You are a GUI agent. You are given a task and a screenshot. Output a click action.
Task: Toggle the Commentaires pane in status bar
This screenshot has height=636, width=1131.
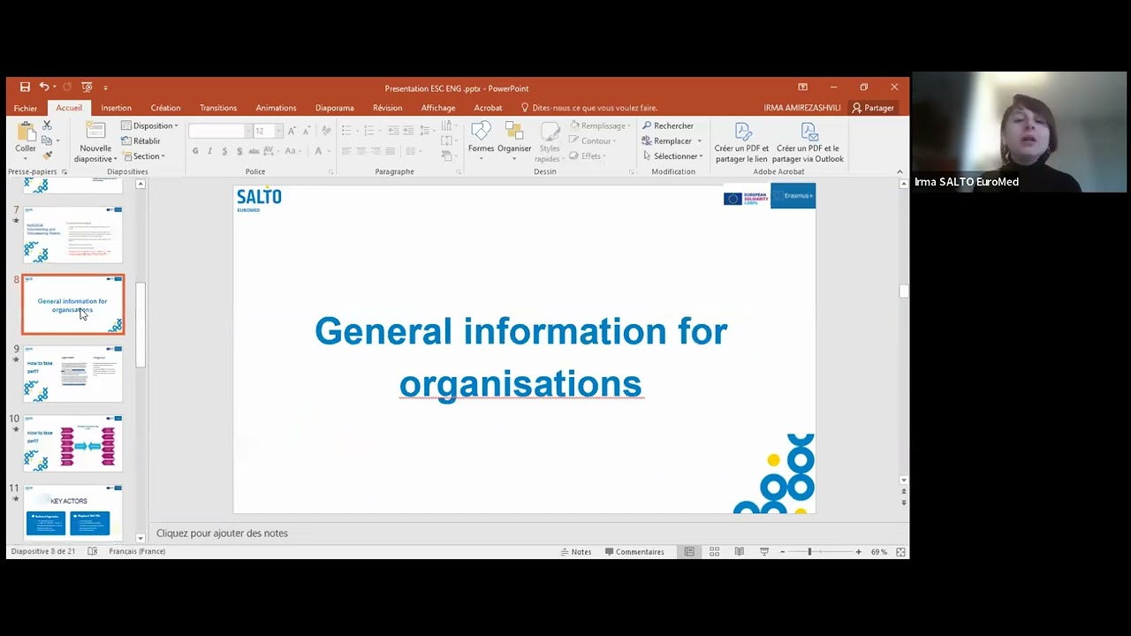coord(634,551)
